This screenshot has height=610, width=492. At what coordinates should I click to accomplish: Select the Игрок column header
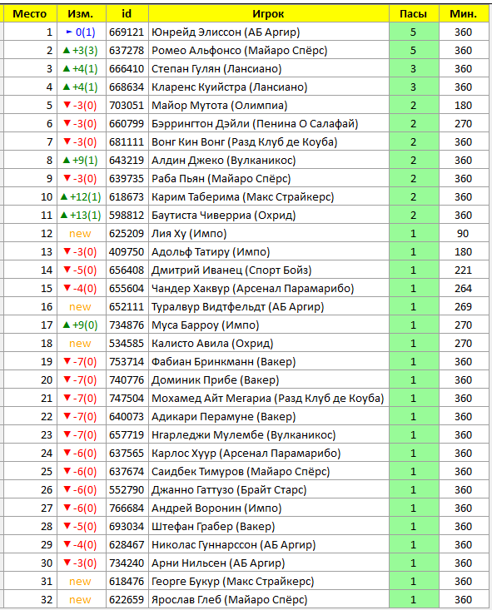pos(268,13)
